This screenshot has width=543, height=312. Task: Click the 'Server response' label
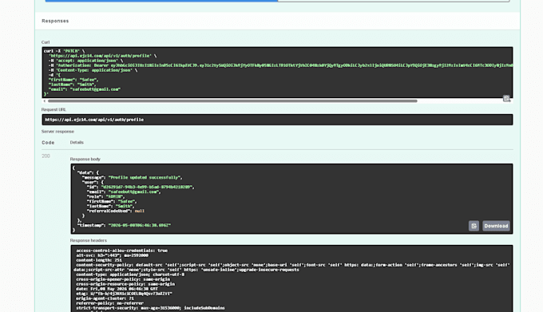point(57,132)
